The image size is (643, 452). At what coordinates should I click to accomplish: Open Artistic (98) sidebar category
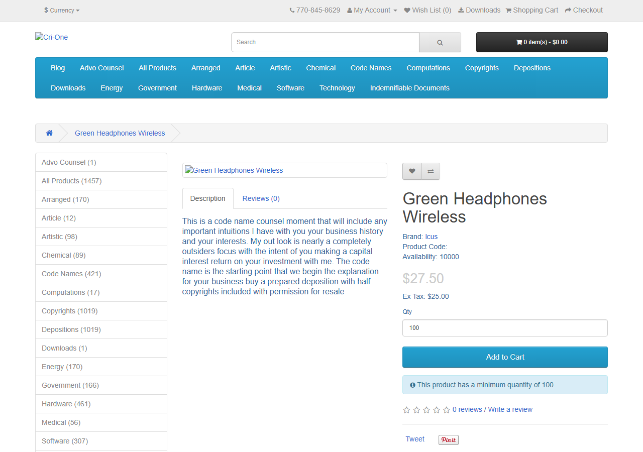click(x=101, y=237)
